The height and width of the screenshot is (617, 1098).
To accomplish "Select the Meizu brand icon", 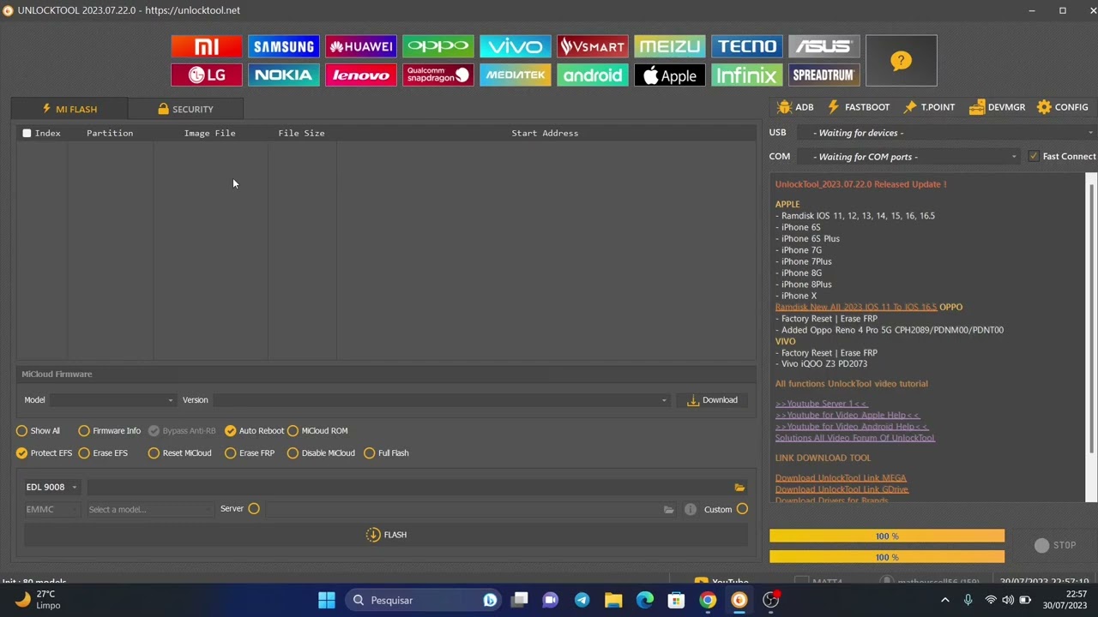I will point(670,46).
